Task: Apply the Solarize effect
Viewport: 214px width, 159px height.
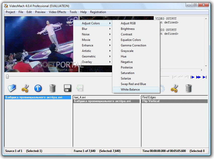Action: pyautogui.click(x=136, y=78)
